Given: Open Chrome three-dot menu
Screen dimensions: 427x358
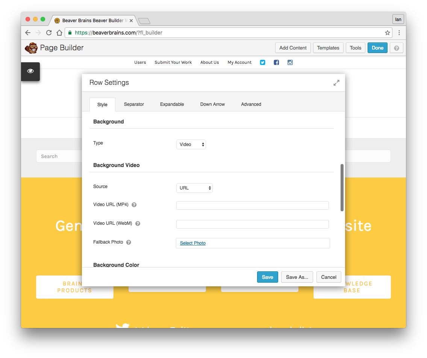Looking at the screenshot, I should (x=399, y=33).
